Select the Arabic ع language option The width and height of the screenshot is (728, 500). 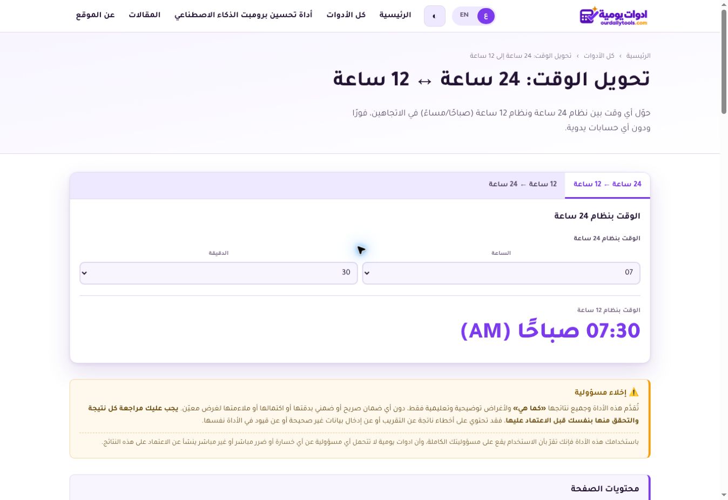pos(486,16)
